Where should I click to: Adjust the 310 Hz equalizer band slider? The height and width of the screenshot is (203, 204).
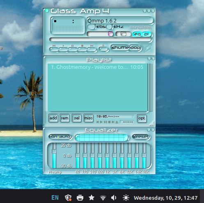(x=92, y=155)
